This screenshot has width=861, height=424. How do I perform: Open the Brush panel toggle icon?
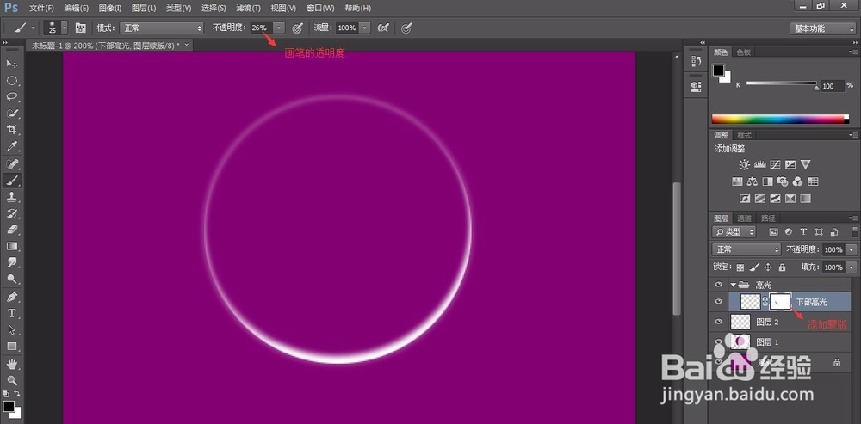81,28
